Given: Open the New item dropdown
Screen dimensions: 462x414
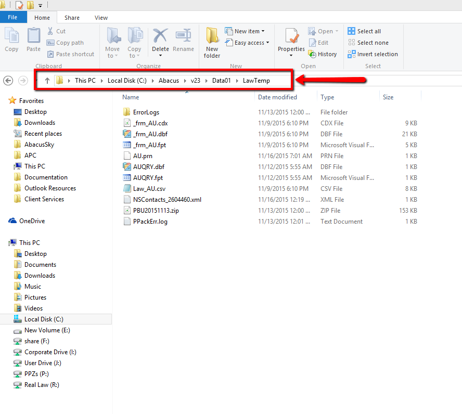Looking at the screenshot, I should [x=245, y=31].
